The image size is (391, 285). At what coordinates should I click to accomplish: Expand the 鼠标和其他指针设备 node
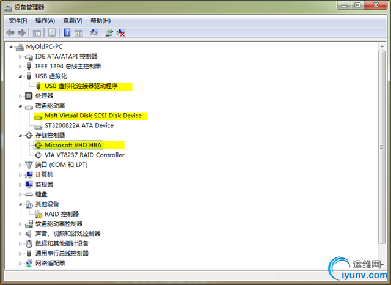(20, 244)
